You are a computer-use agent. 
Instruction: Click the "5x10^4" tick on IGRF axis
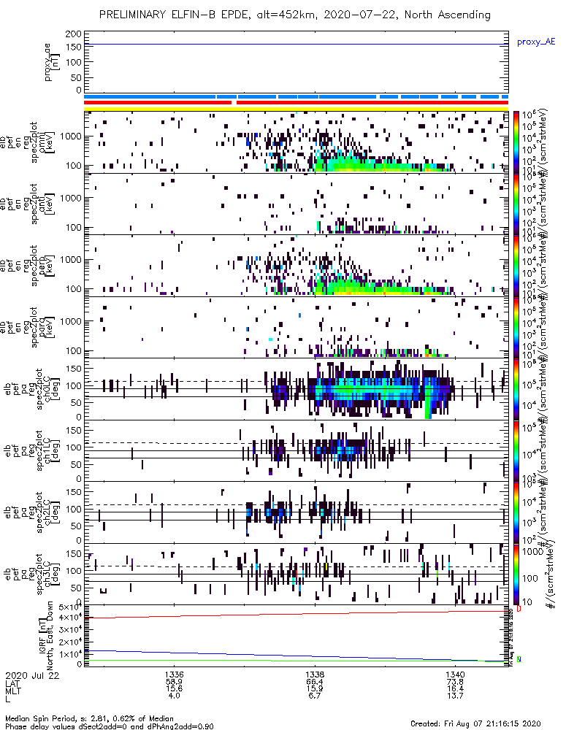[70, 607]
